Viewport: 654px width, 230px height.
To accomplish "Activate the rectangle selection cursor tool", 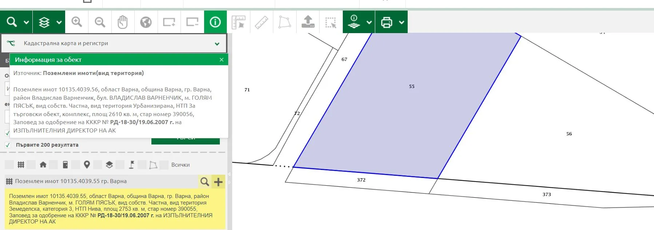I will pyautogui.click(x=331, y=22).
